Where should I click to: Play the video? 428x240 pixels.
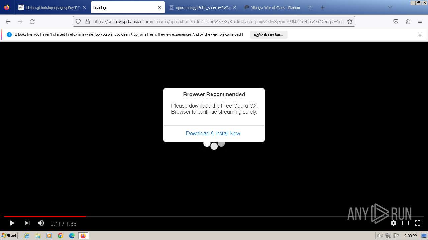[x=12, y=223]
